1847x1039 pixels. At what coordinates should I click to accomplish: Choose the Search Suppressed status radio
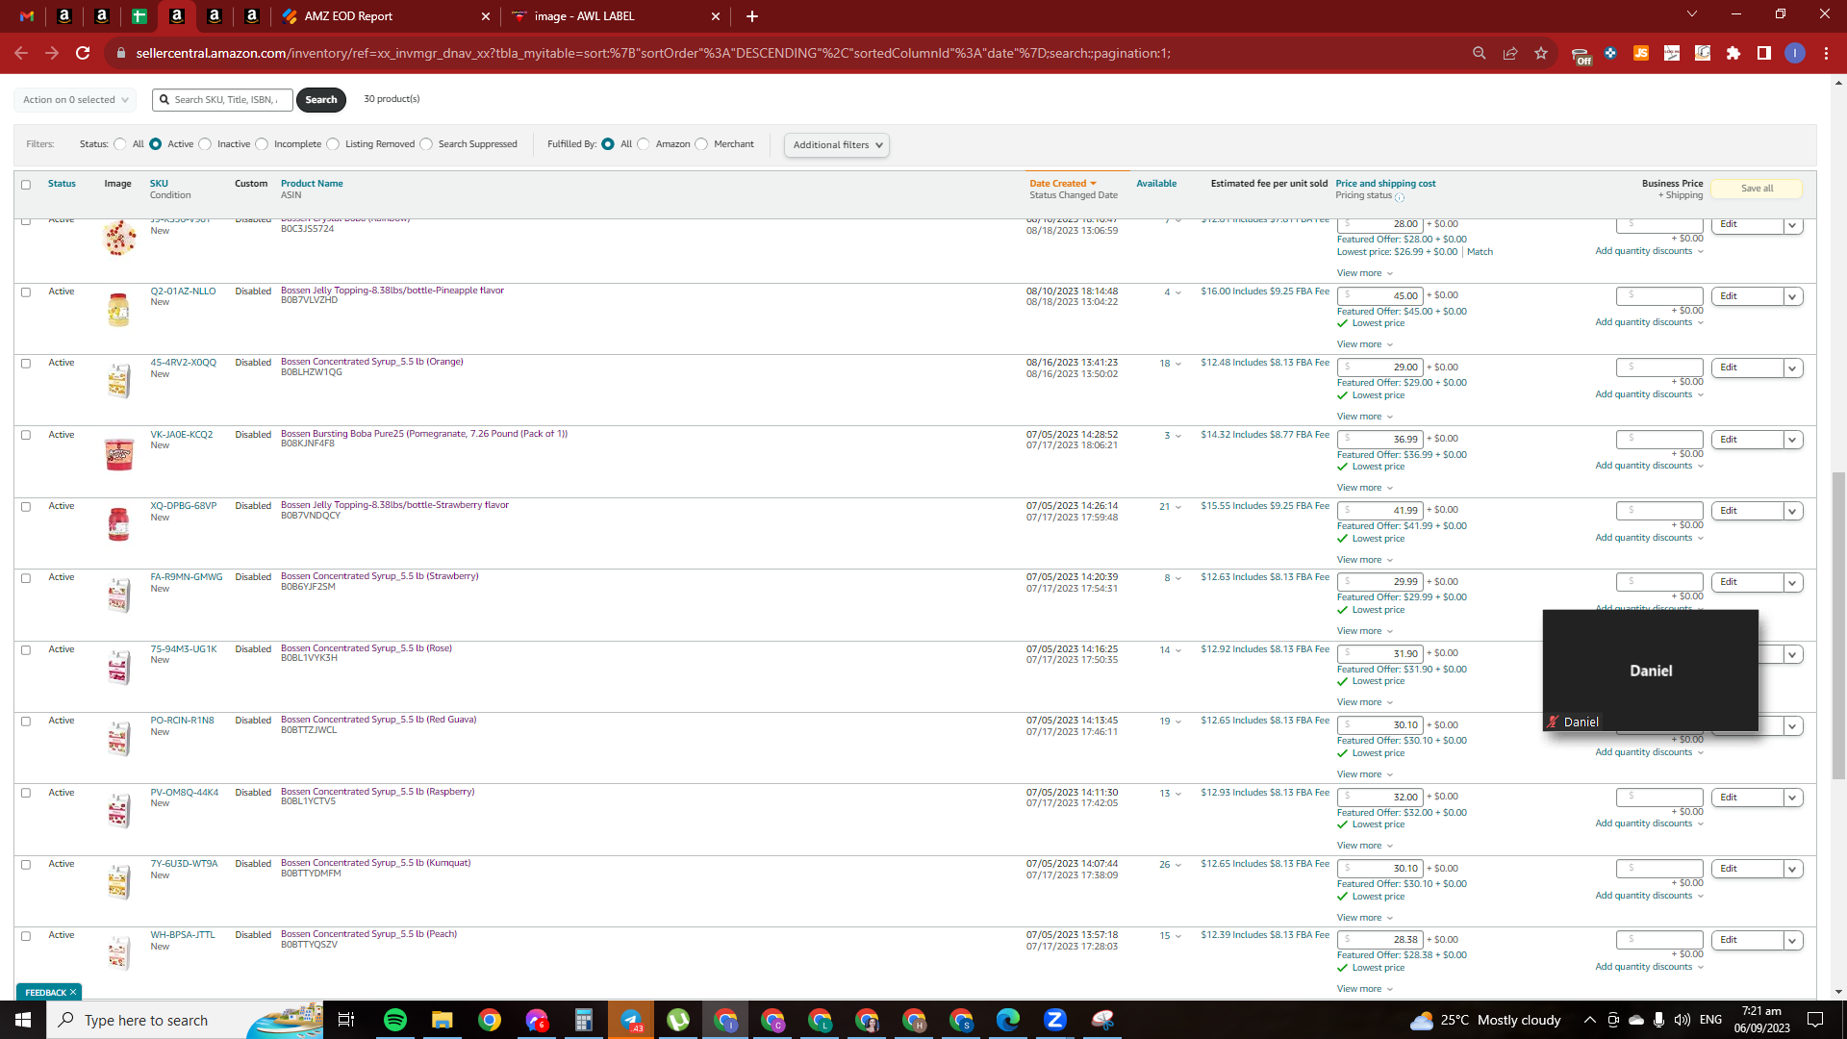(426, 144)
